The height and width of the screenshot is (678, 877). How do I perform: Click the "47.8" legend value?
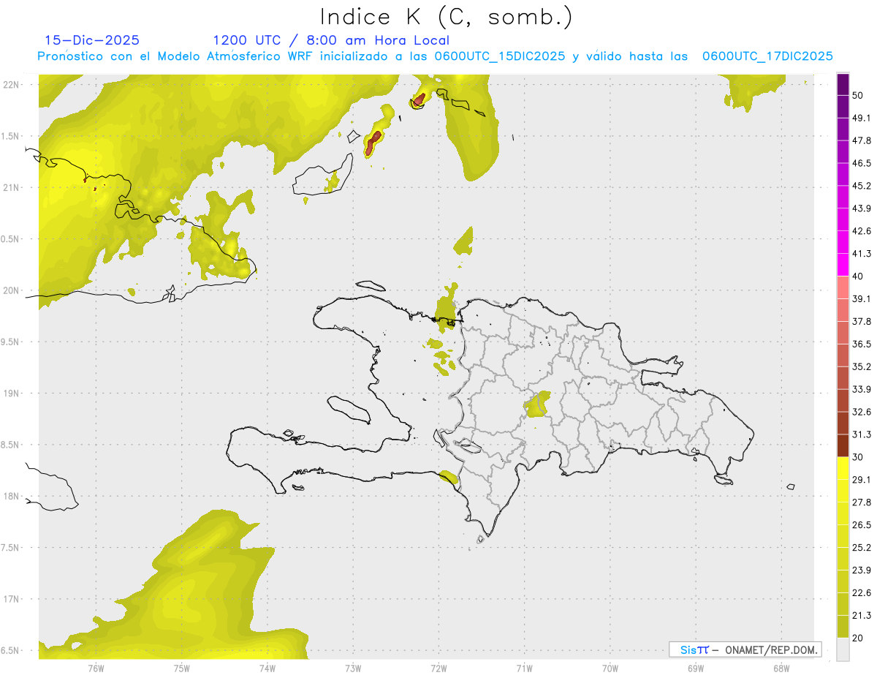tap(862, 141)
